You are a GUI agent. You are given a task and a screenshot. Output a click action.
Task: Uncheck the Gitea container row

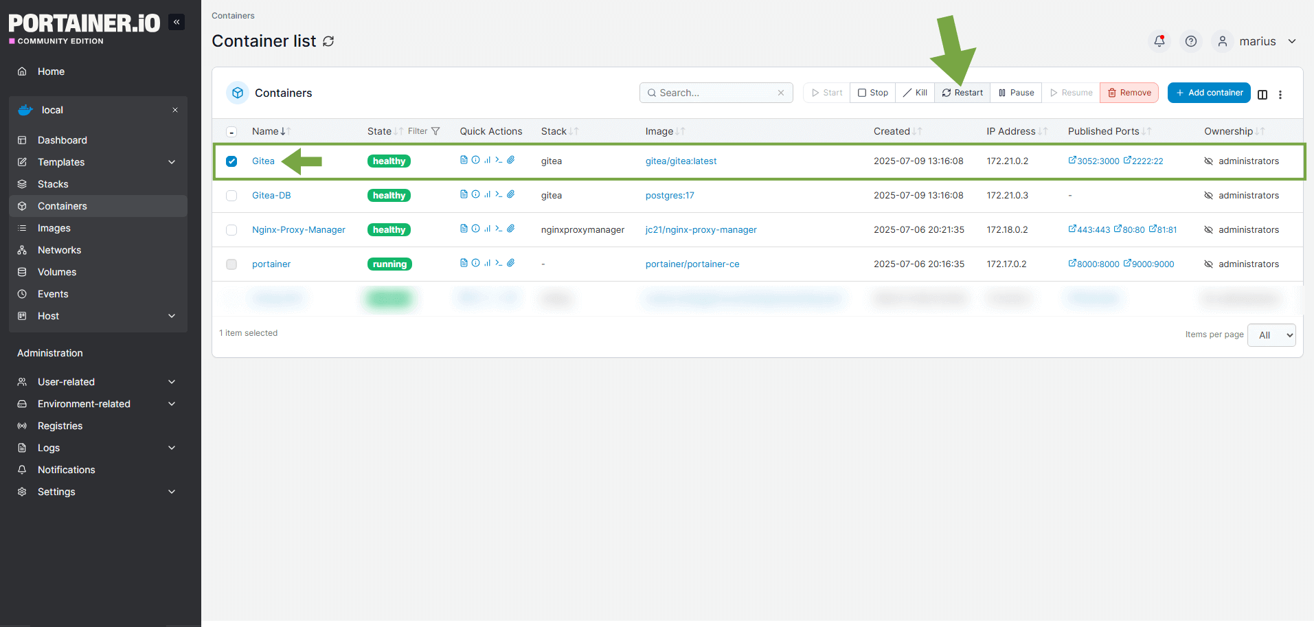click(231, 161)
